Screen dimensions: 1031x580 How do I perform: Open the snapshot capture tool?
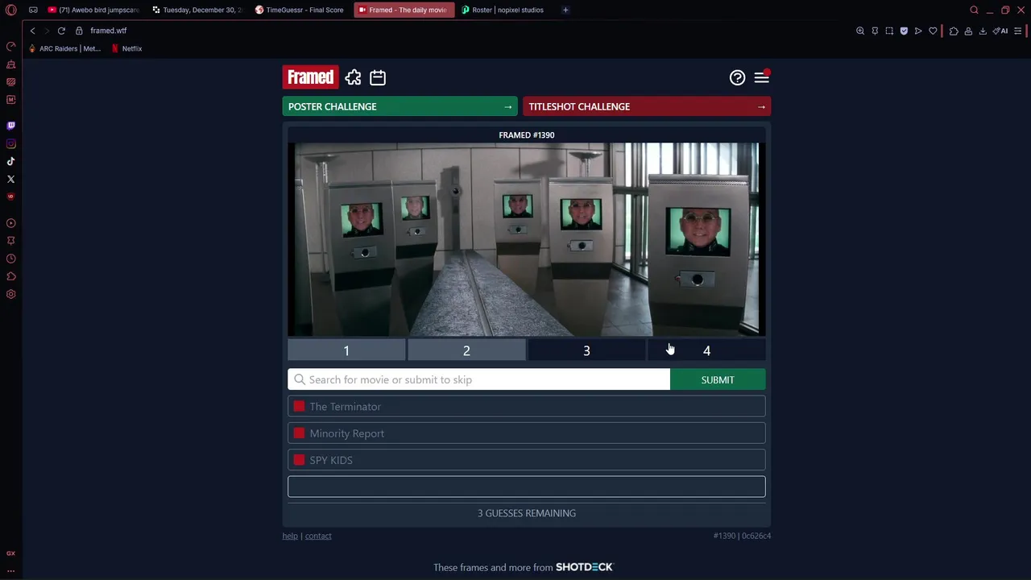(889, 31)
